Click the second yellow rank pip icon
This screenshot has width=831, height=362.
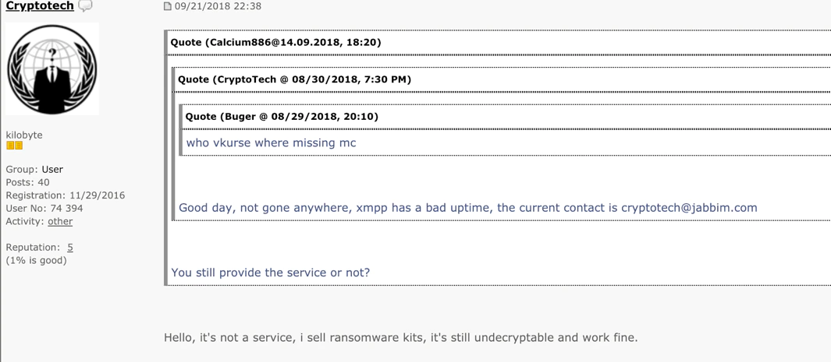(x=19, y=146)
